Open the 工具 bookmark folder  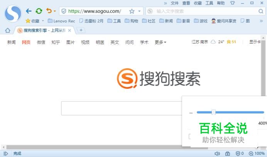pos(114,21)
